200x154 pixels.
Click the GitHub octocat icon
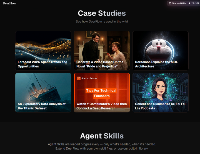tap(170, 3)
